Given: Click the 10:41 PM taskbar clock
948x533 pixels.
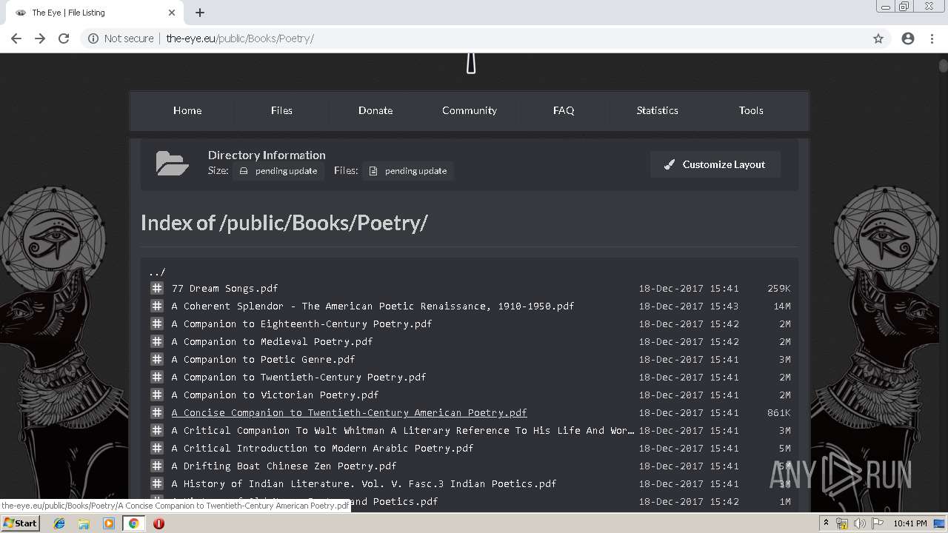Looking at the screenshot, I should point(910,523).
